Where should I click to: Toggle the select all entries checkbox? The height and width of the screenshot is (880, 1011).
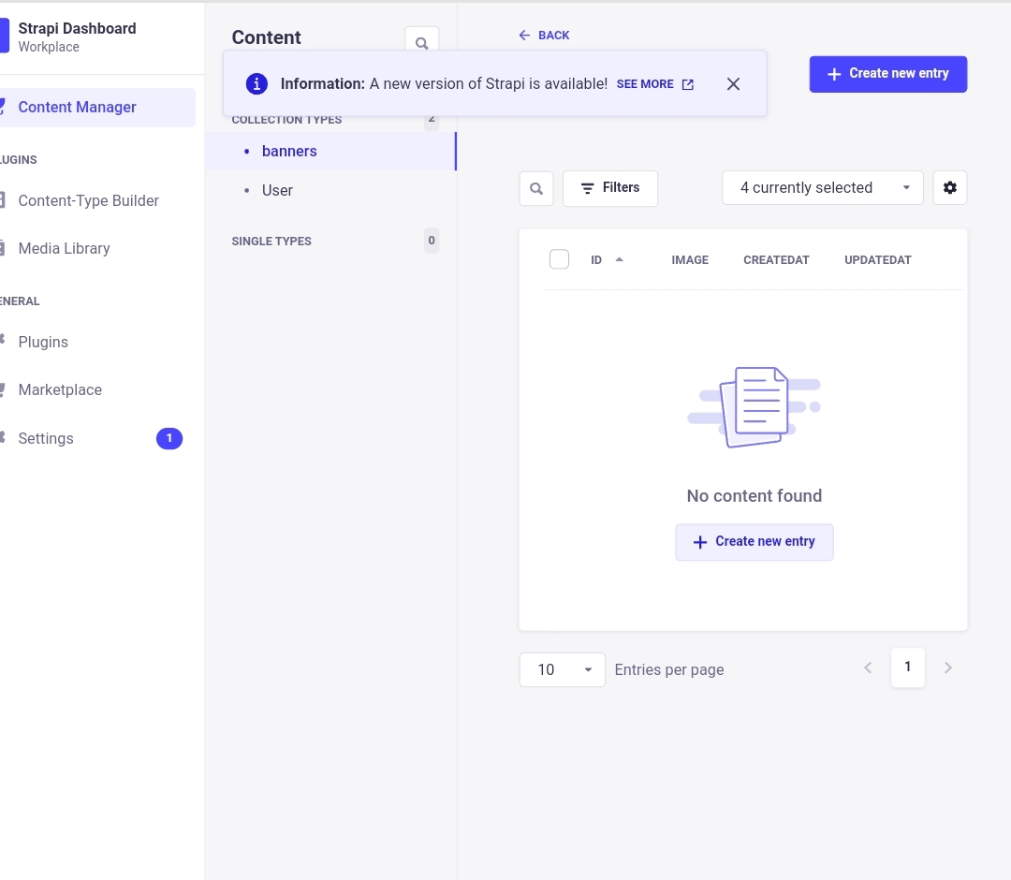tap(560, 259)
